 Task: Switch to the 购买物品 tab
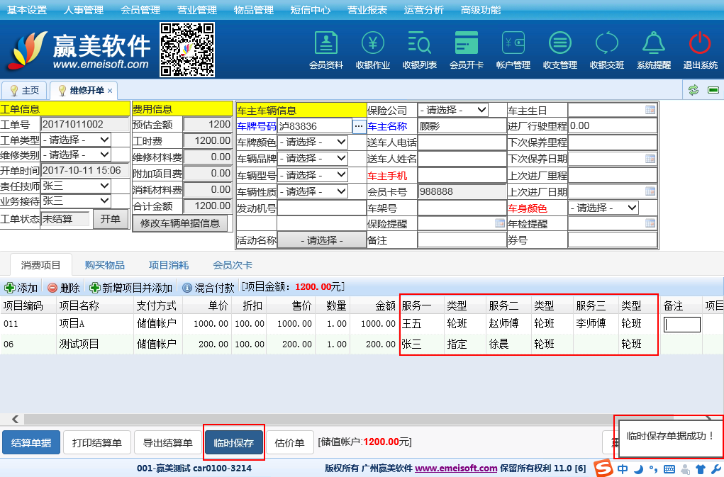pyautogui.click(x=105, y=265)
